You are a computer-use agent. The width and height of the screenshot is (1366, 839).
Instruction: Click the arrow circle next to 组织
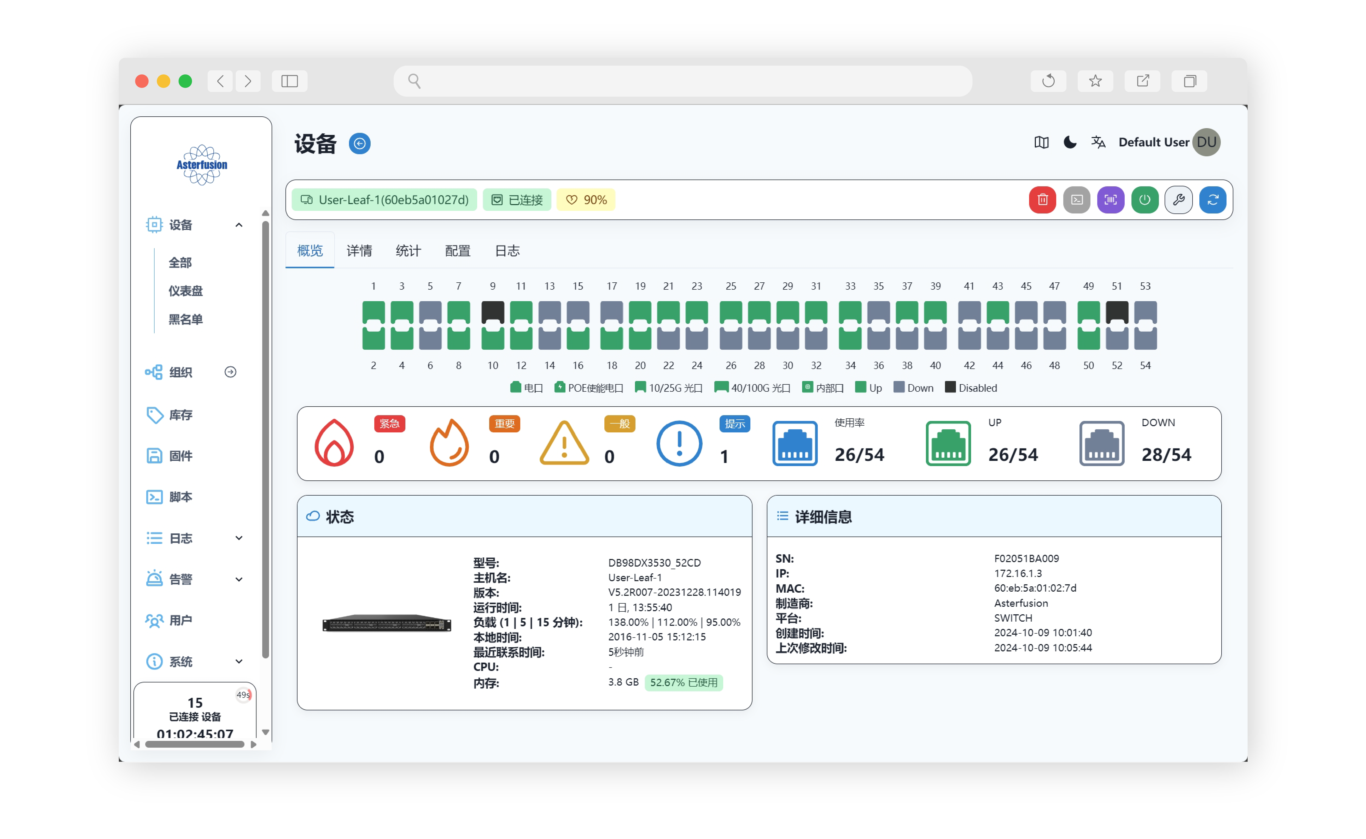point(230,372)
